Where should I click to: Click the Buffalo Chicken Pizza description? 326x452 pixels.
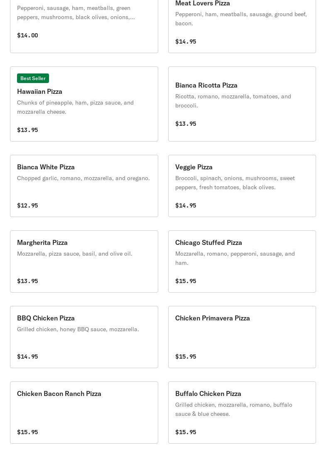(x=233, y=409)
